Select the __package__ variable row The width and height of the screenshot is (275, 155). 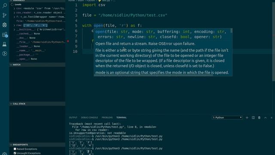[x=37, y=55]
